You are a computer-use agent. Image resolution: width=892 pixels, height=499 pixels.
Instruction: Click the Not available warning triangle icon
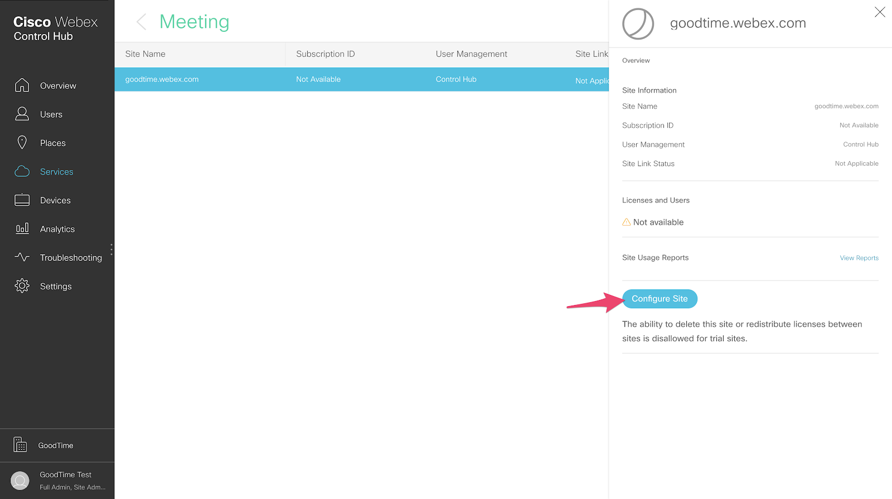(627, 222)
